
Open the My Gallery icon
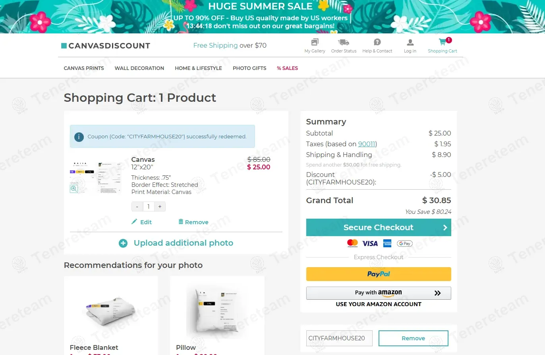[315, 42]
